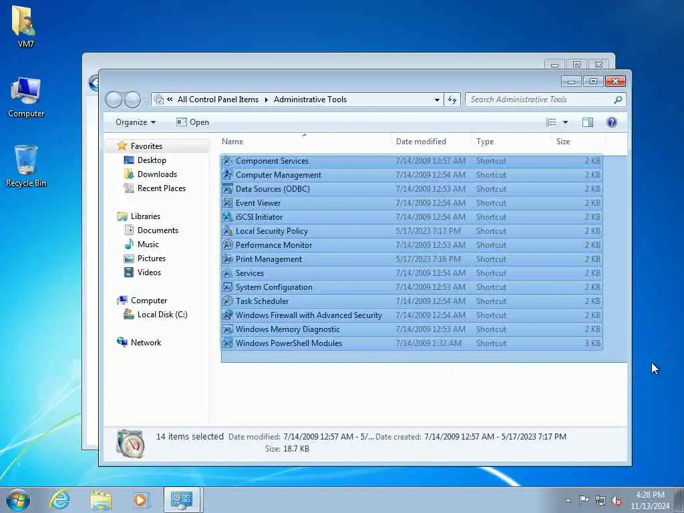Open Downloads in navigation pane
This screenshot has width=684, height=513.
coord(157,174)
